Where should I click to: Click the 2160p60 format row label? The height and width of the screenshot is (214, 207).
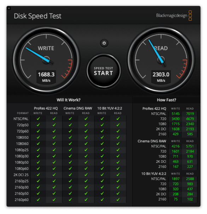(x=22, y=200)
